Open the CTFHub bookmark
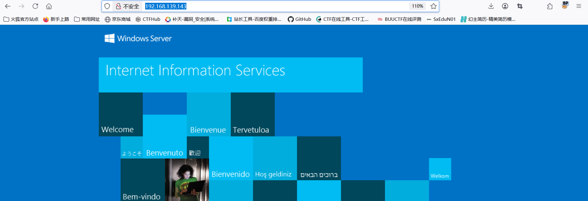Image resolution: width=588 pixels, height=201 pixels. pos(148,19)
